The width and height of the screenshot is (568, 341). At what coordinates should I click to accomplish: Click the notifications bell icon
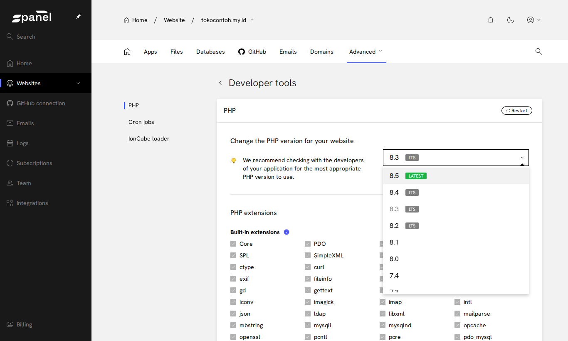491,20
